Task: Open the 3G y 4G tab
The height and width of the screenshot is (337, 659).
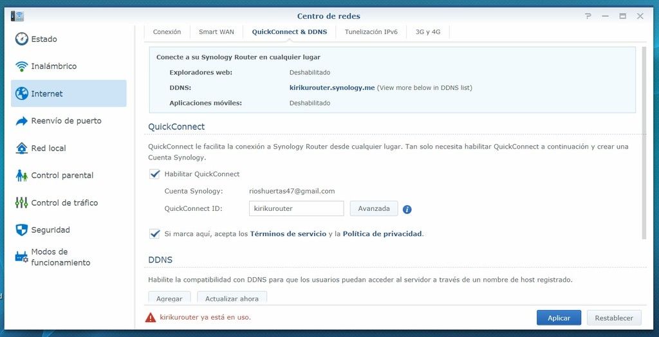Action: tap(428, 32)
